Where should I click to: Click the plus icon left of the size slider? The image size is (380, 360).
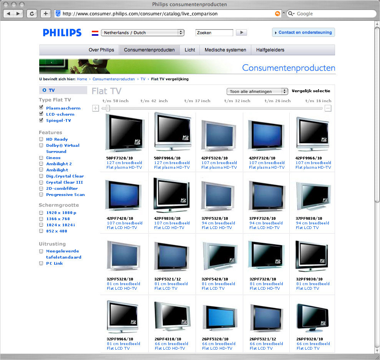[x=96, y=108]
